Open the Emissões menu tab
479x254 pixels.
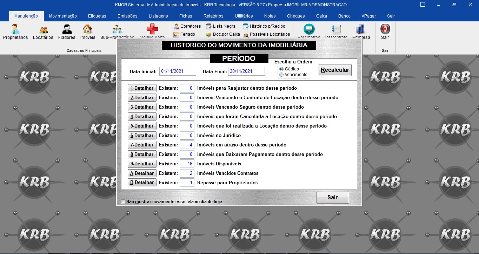[127, 16]
